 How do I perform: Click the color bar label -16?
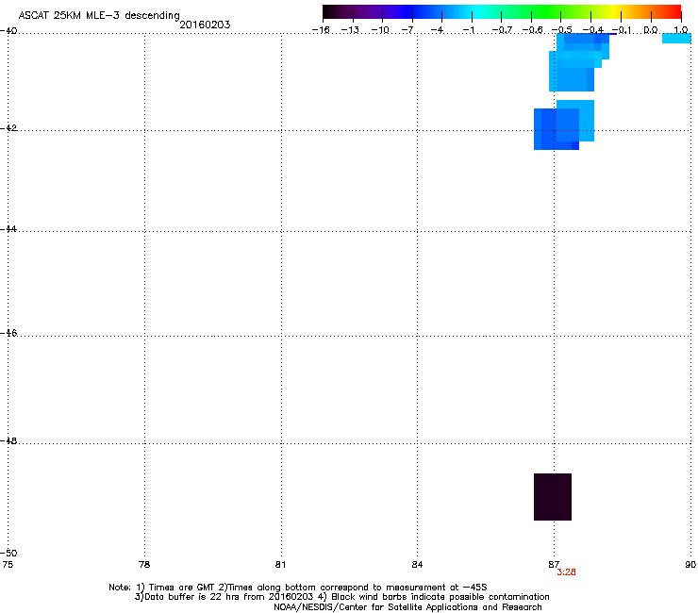pyautogui.click(x=321, y=30)
